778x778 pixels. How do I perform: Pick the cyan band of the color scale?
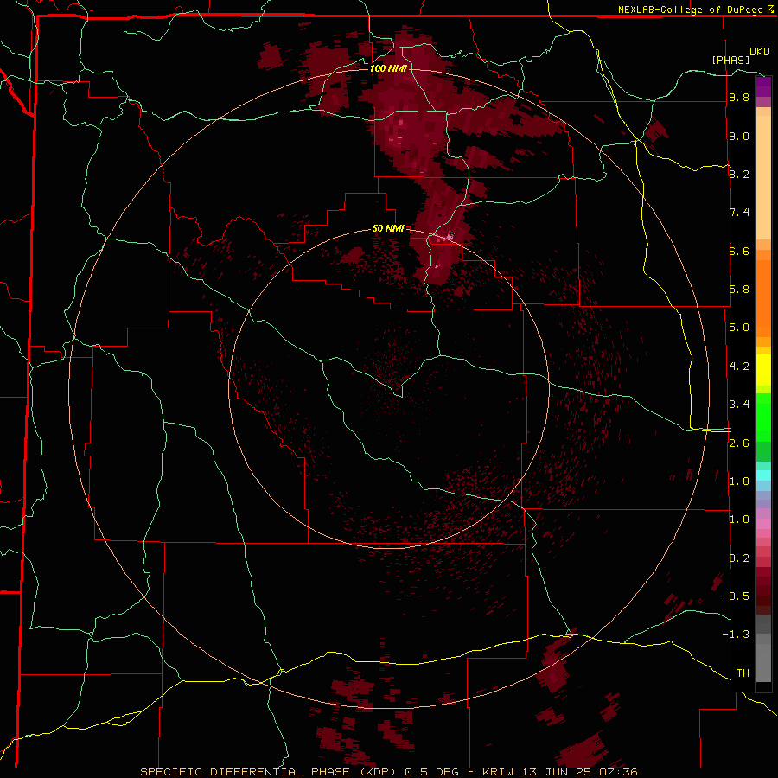[763, 475]
